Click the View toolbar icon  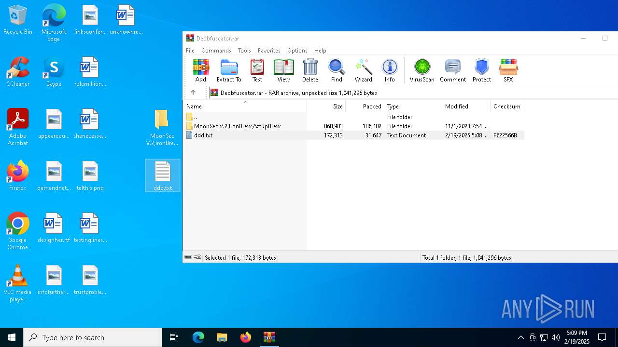(x=283, y=70)
